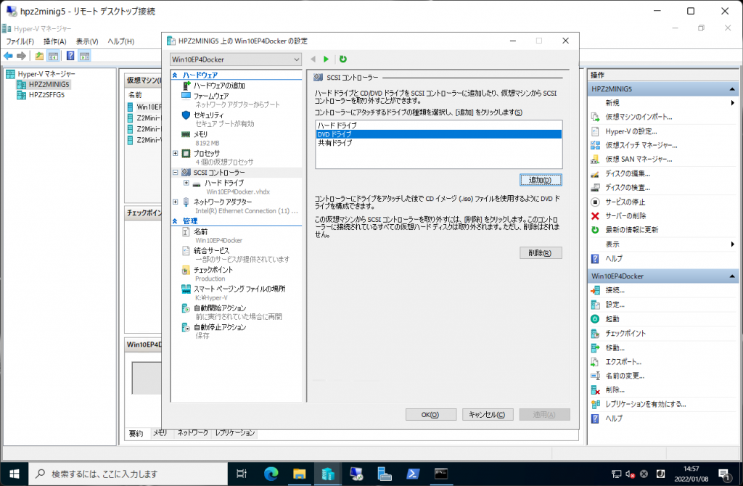Screen dimensions: 743x486
Task: Click the green refresh icon in settings dialog
Action: (x=343, y=59)
